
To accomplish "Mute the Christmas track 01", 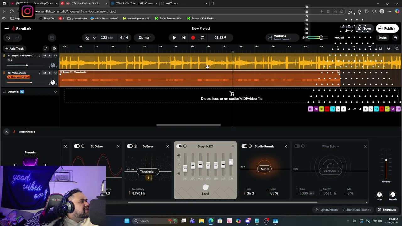I will 45,56.
